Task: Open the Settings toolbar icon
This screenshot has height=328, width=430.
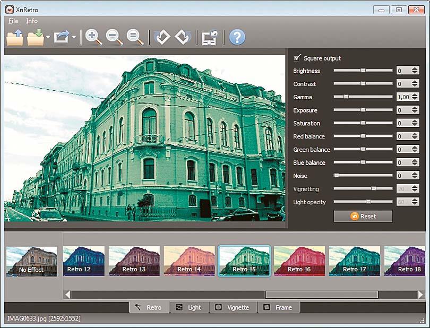Action: click(x=210, y=37)
